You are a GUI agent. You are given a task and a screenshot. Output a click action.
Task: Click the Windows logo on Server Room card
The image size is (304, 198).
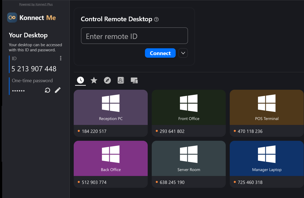tap(189, 154)
